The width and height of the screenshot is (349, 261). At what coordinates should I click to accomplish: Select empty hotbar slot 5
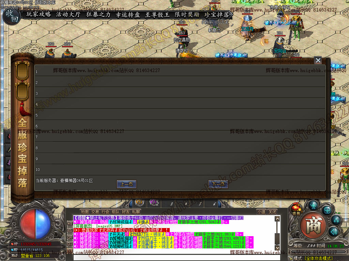[x=197, y=203]
